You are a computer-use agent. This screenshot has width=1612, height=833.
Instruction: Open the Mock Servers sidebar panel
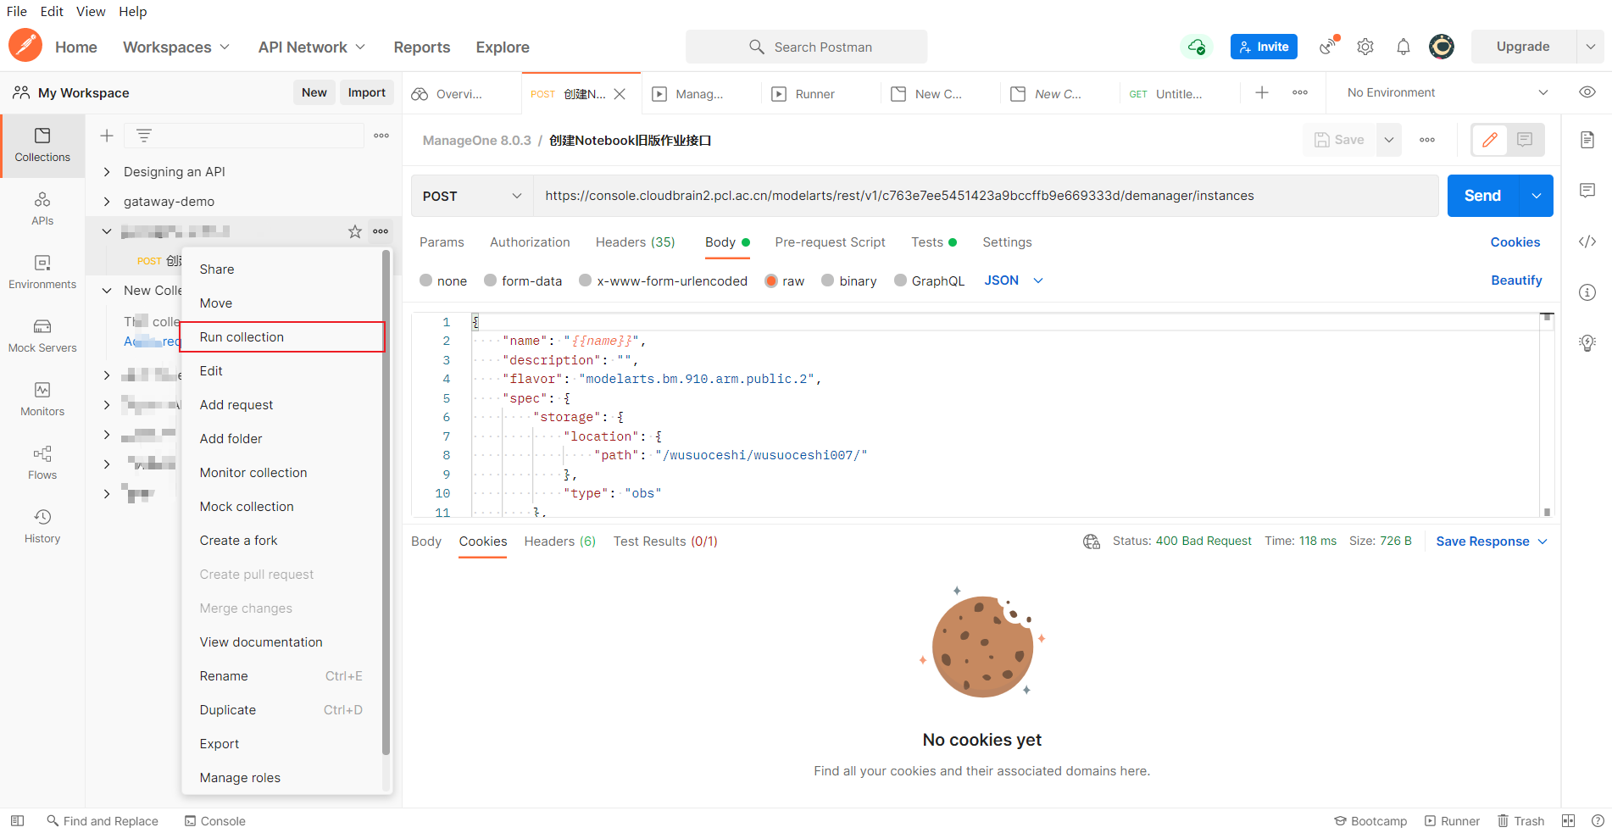pyautogui.click(x=42, y=336)
